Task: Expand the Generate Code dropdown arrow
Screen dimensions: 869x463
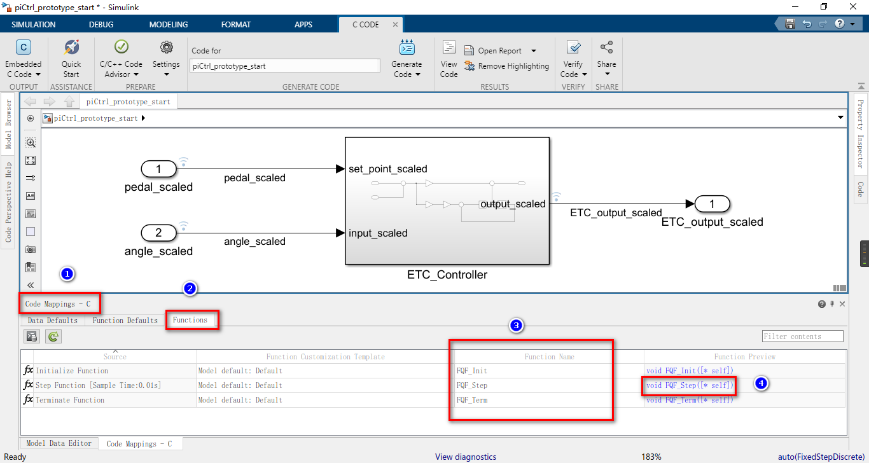Action: click(418, 74)
